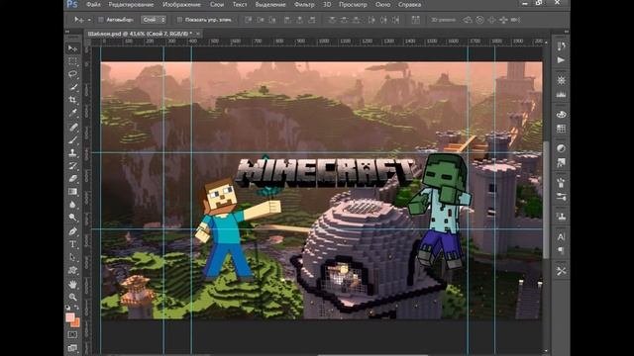This screenshot has height=356, width=634.
Task: Open the Слои menu
Action: [x=217, y=5]
